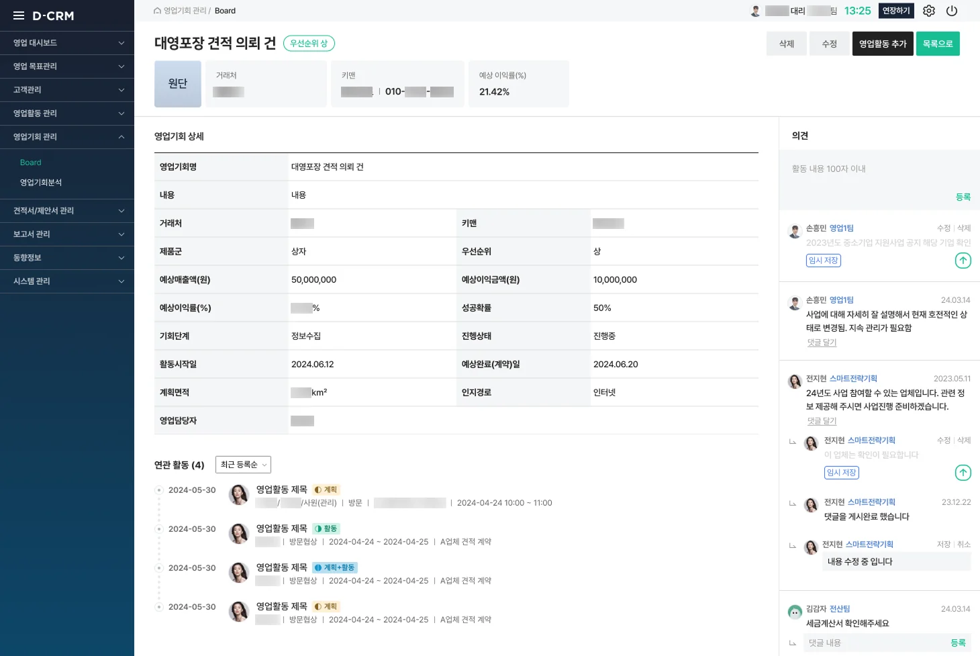The width and height of the screenshot is (980, 656).
Task: Click avatar of first 계획 activity
Action: click(239, 495)
